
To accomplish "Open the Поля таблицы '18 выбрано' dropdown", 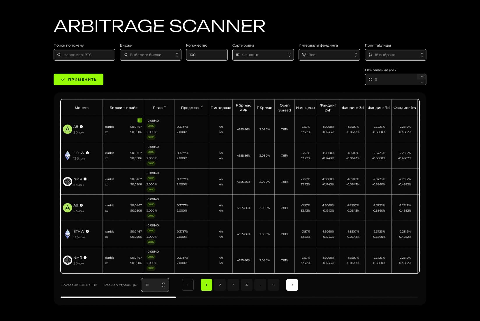I will click(x=395, y=55).
